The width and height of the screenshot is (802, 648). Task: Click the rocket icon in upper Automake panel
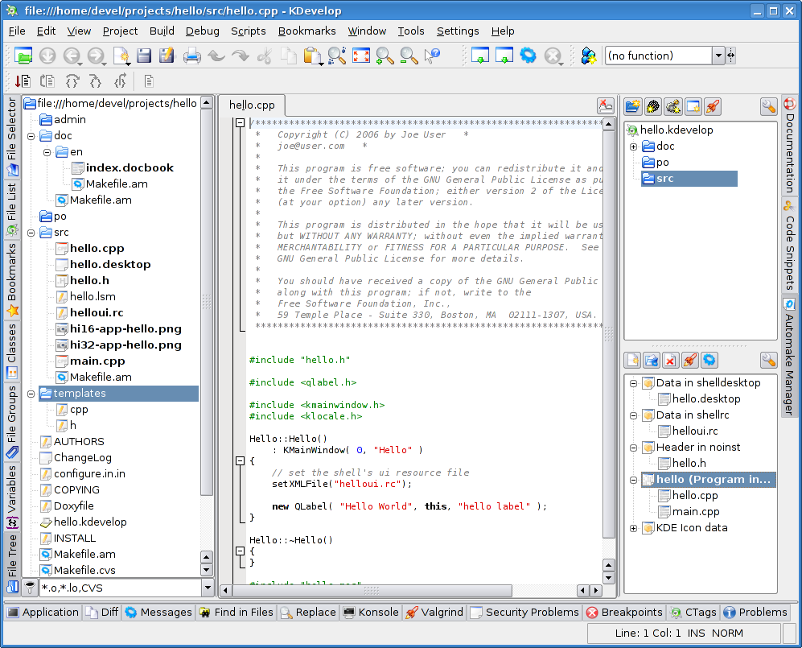click(712, 106)
